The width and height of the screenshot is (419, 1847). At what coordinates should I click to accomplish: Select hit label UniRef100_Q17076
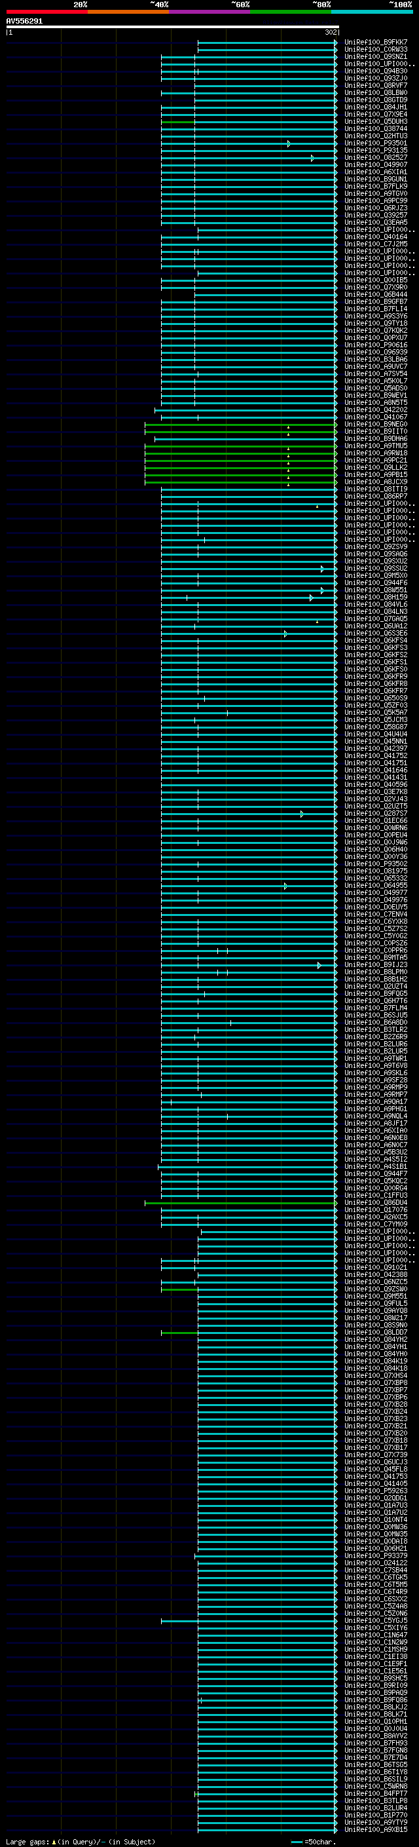[376, 1210]
